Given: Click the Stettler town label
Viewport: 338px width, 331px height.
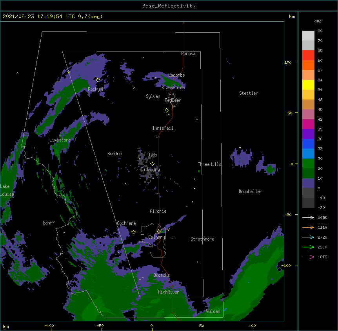Looking at the screenshot, I should pyautogui.click(x=249, y=93).
